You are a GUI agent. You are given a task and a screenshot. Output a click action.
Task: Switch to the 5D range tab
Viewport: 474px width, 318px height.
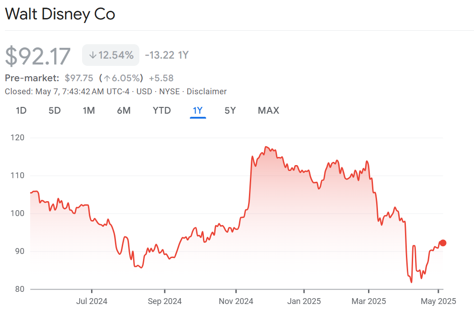(55, 111)
